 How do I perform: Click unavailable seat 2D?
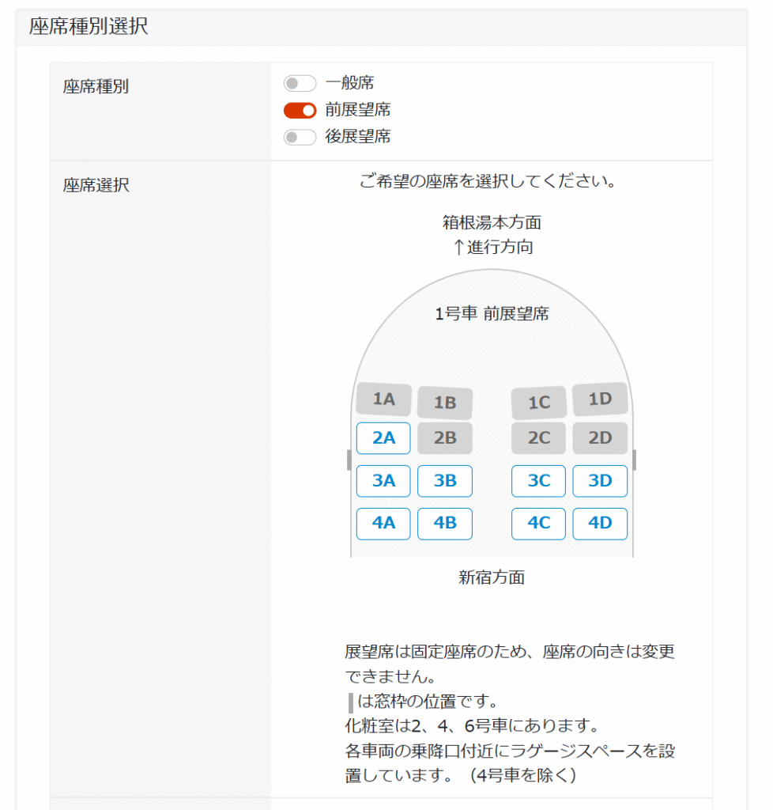[x=600, y=438]
